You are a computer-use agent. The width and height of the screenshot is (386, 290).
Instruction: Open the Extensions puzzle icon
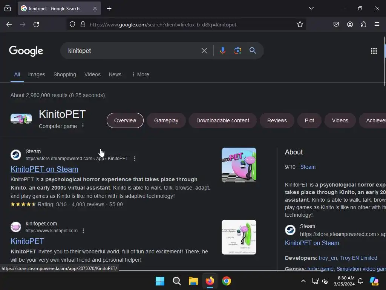[363, 25]
